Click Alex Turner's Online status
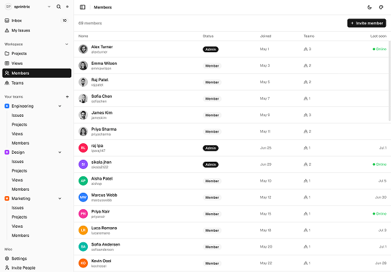 [x=380, y=49]
